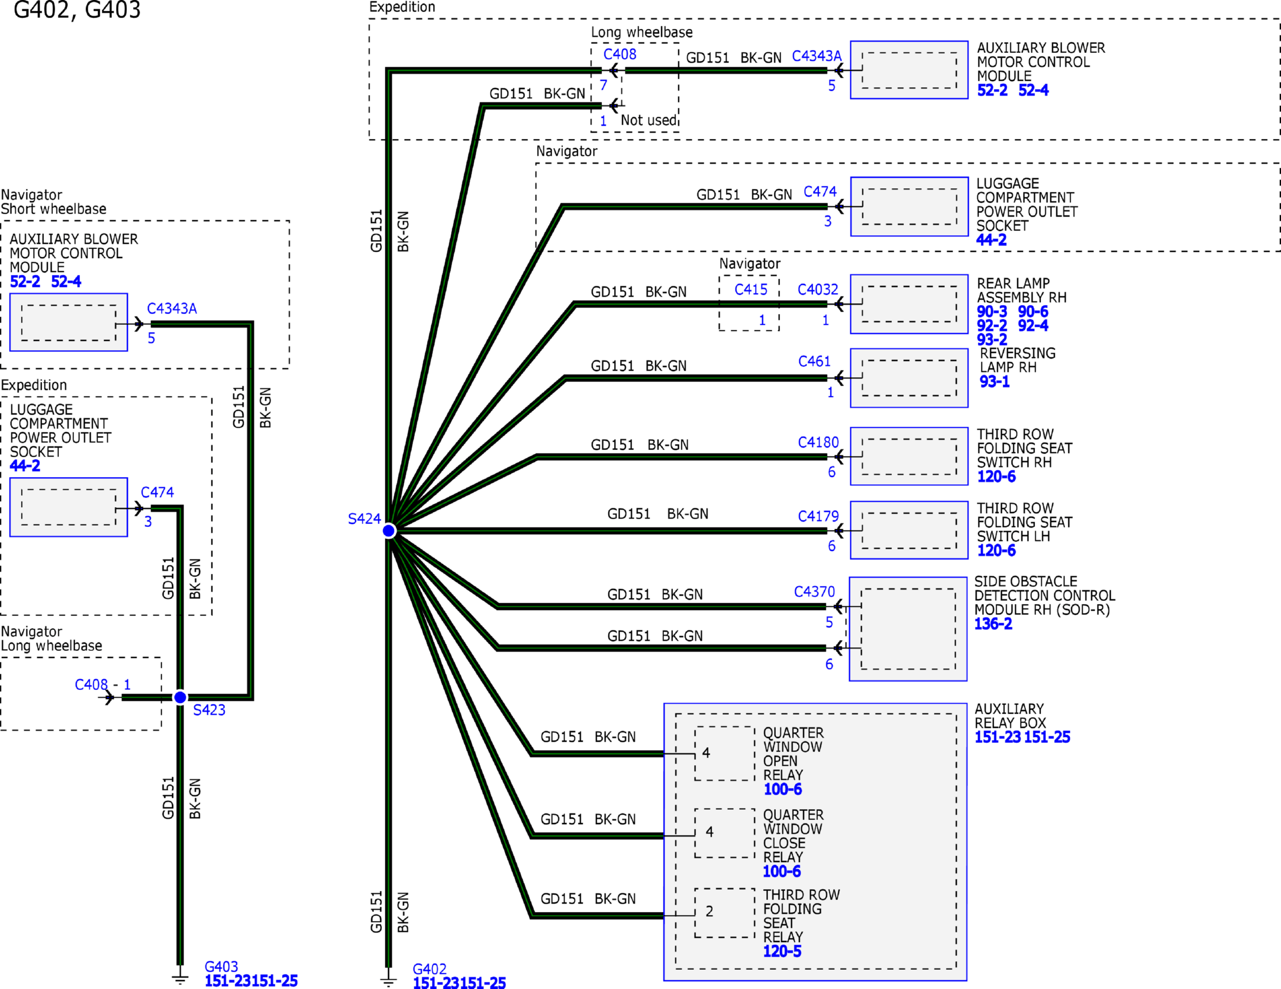The width and height of the screenshot is (1281, 989).
Task: Open reference 93-1 under Reversing Lamp RH
Action: [x=995, y=381]
